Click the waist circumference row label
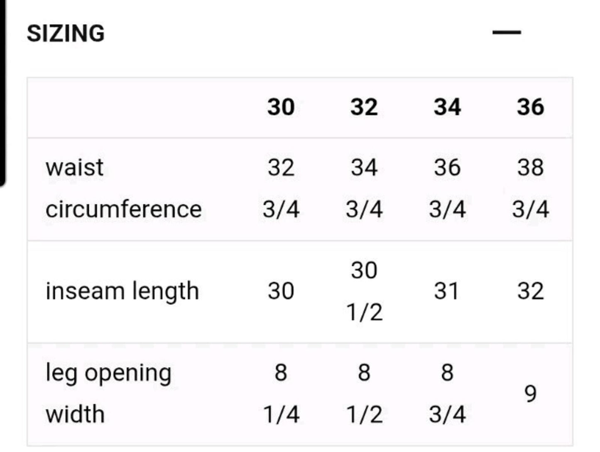The image size is (600, 452). click(x=124, y=188)
